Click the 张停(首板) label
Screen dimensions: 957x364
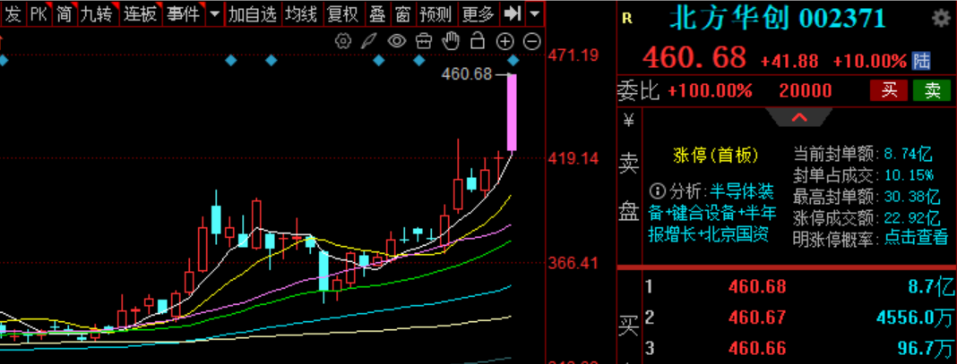(716, 156)
